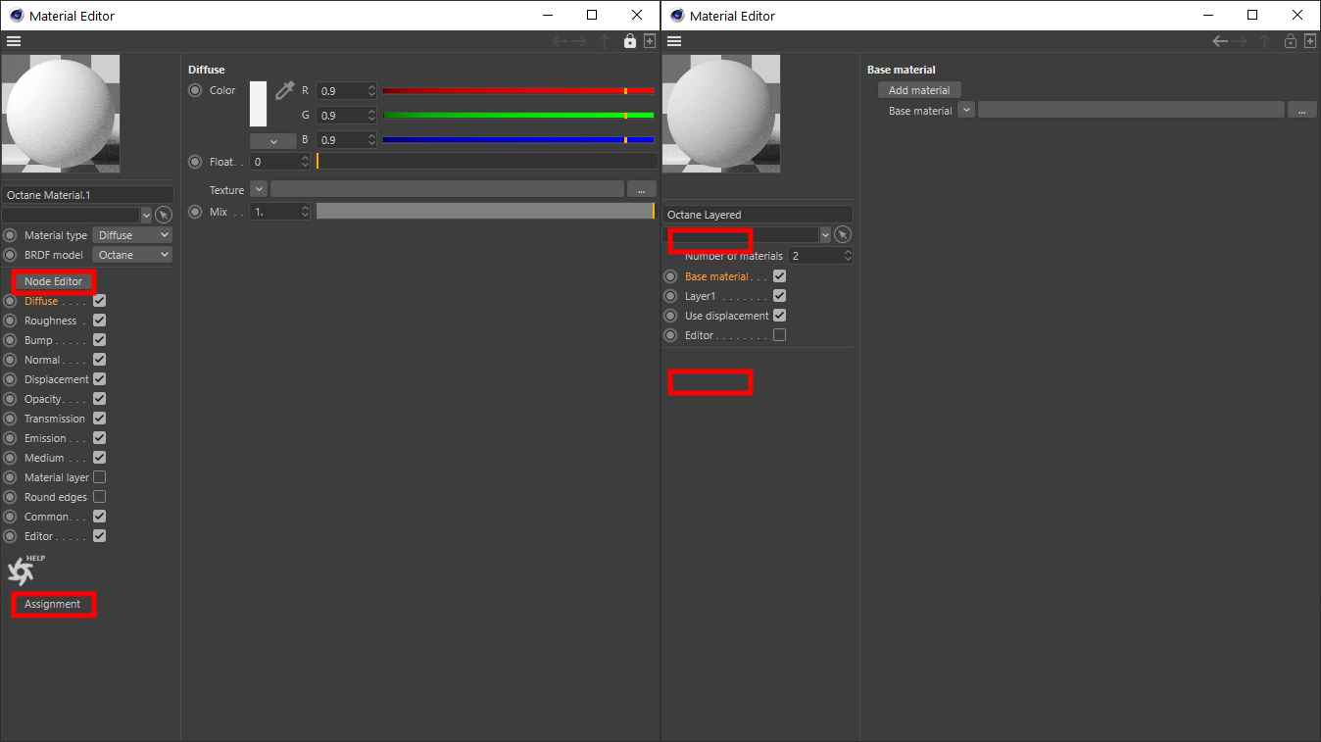The height and width of the screenshot is (742, 1321).
Task: Click the red R color slider
Action: (x=518, y=90)
